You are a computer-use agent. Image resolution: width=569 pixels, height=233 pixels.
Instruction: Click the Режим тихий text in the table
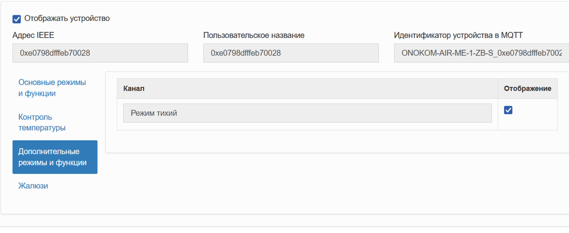point(154,113)
